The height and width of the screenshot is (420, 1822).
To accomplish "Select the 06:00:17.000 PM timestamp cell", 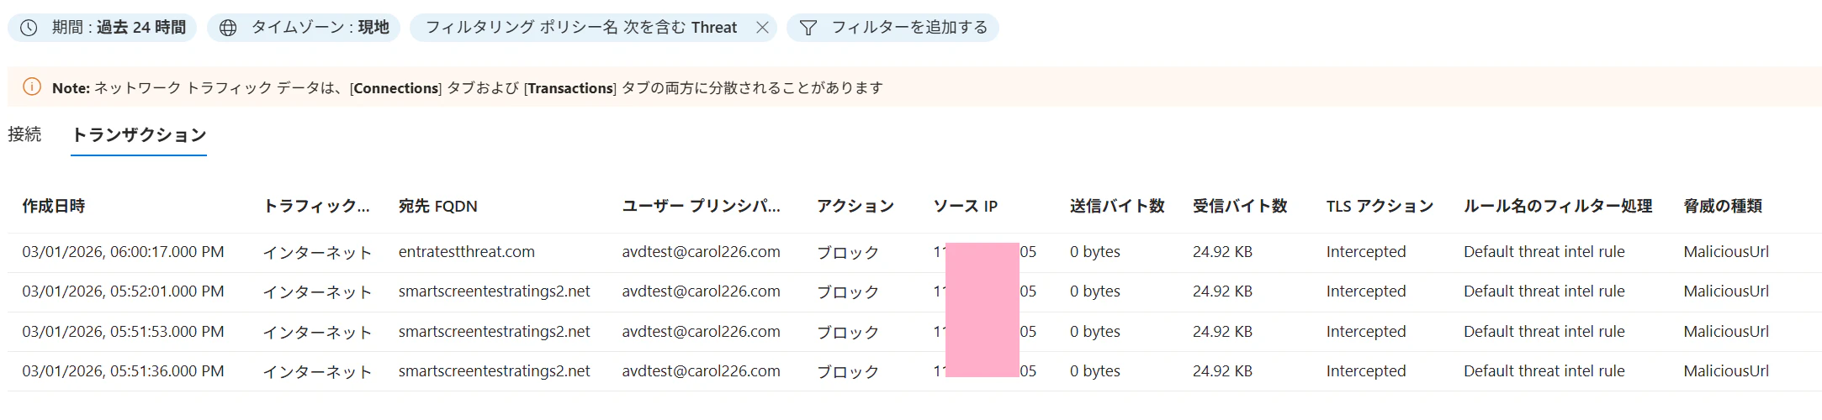I will point(123,252).
